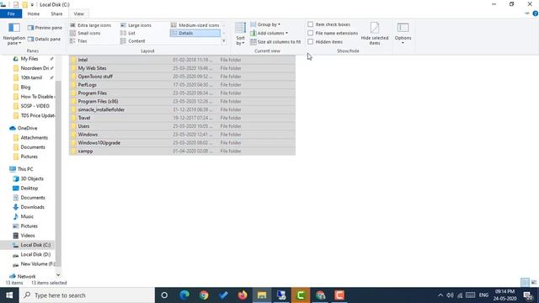Image resolution: width=539 pixels, height=303 pixels.
Task: Switch to the Share ribbon tab
Action: tap(56, 13)
